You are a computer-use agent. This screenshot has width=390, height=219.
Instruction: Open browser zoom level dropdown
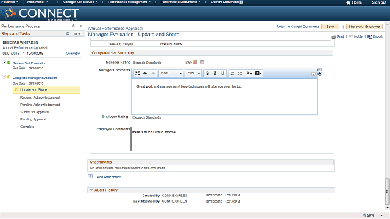coord(382,215)
